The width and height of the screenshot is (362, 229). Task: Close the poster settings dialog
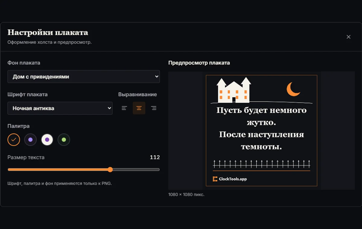348,37
